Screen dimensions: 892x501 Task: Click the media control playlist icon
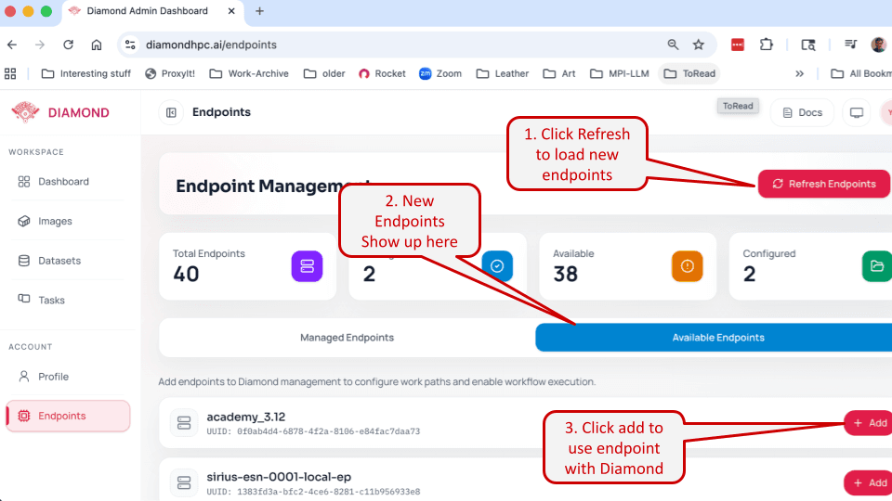coord(851,45)
